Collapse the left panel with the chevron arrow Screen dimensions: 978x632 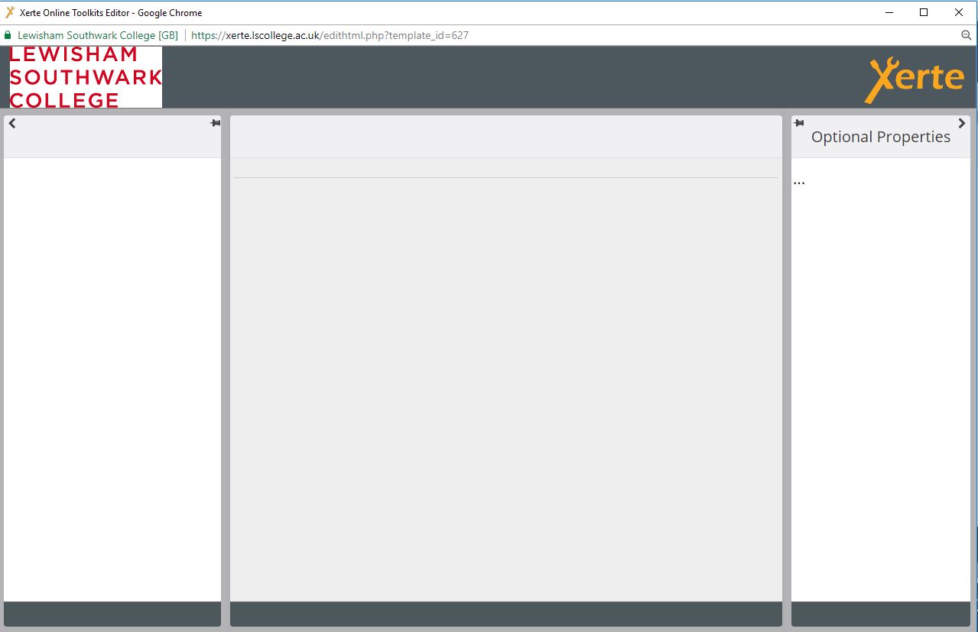pyautogui.click(x=12, y=124)
